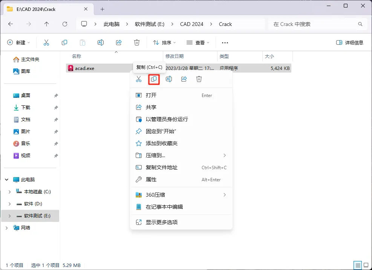This screenshot has height=270, width=372.
Task: Click the Rename icon in the context menu
Action: point(169,79)
